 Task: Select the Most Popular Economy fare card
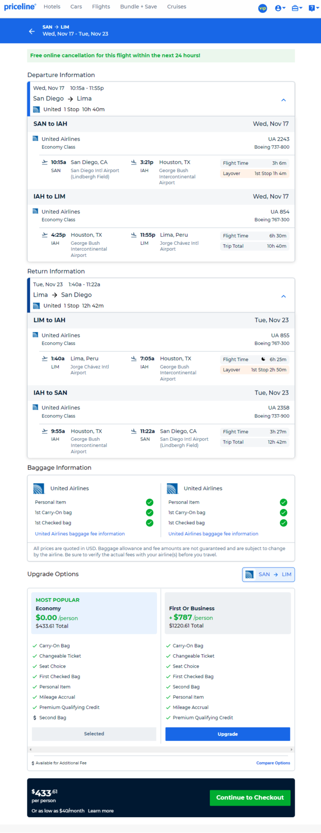pyautogui.click(x=94, y=613)
